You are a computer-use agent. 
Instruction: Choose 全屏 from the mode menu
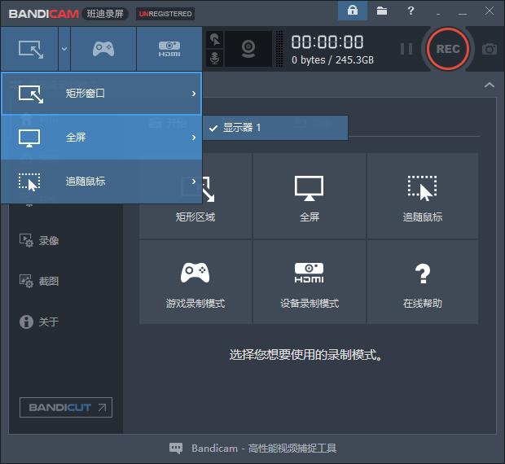click(x=102, y=138)
